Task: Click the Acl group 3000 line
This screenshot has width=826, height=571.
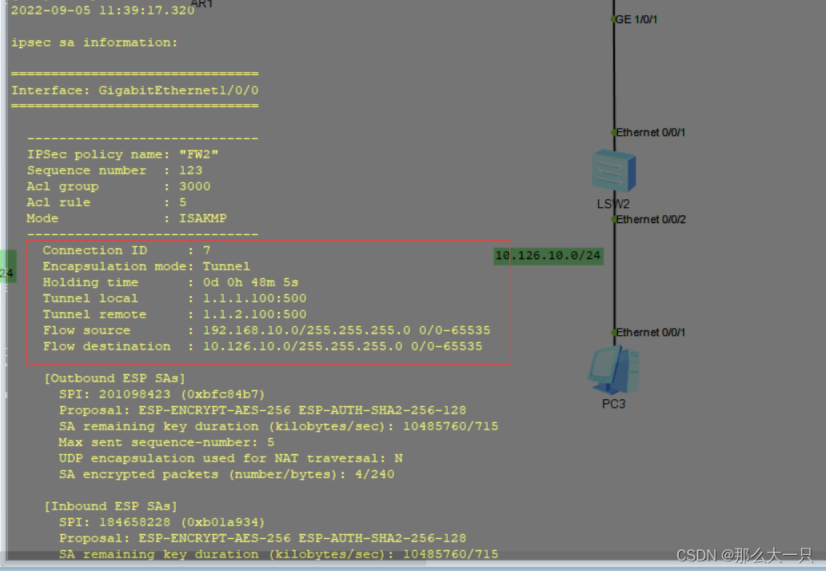Action: 118,186
